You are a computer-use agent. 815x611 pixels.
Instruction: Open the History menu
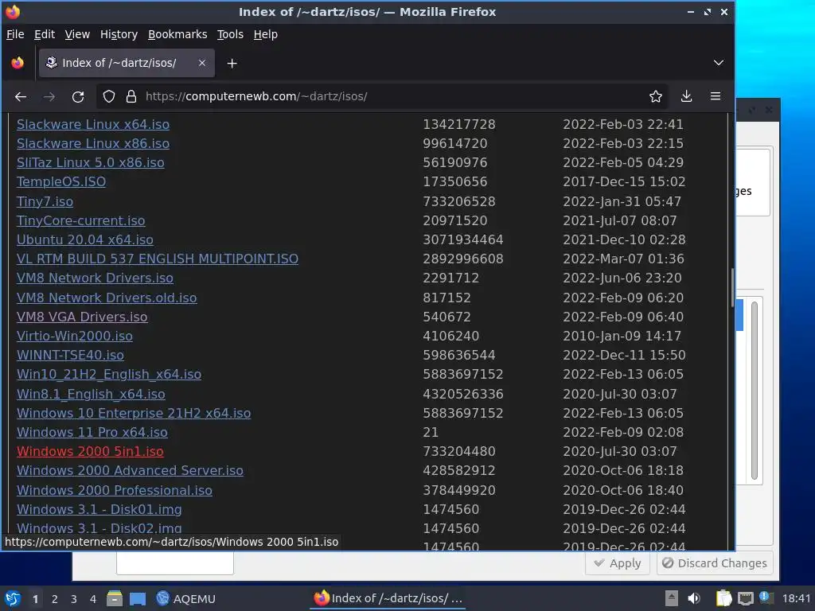pos(119,34)
